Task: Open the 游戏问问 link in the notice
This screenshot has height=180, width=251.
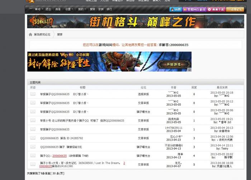Action: [105, 45]
